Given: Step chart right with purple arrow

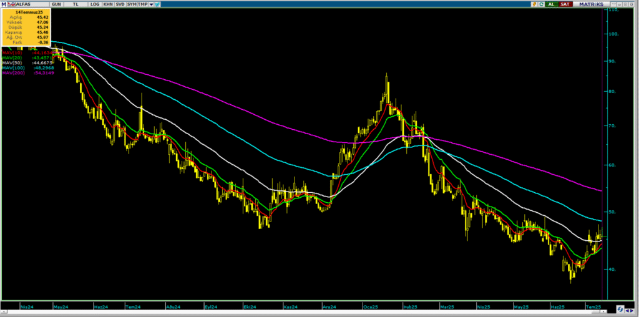Looking at the screenshot, I should pos(632,311).
